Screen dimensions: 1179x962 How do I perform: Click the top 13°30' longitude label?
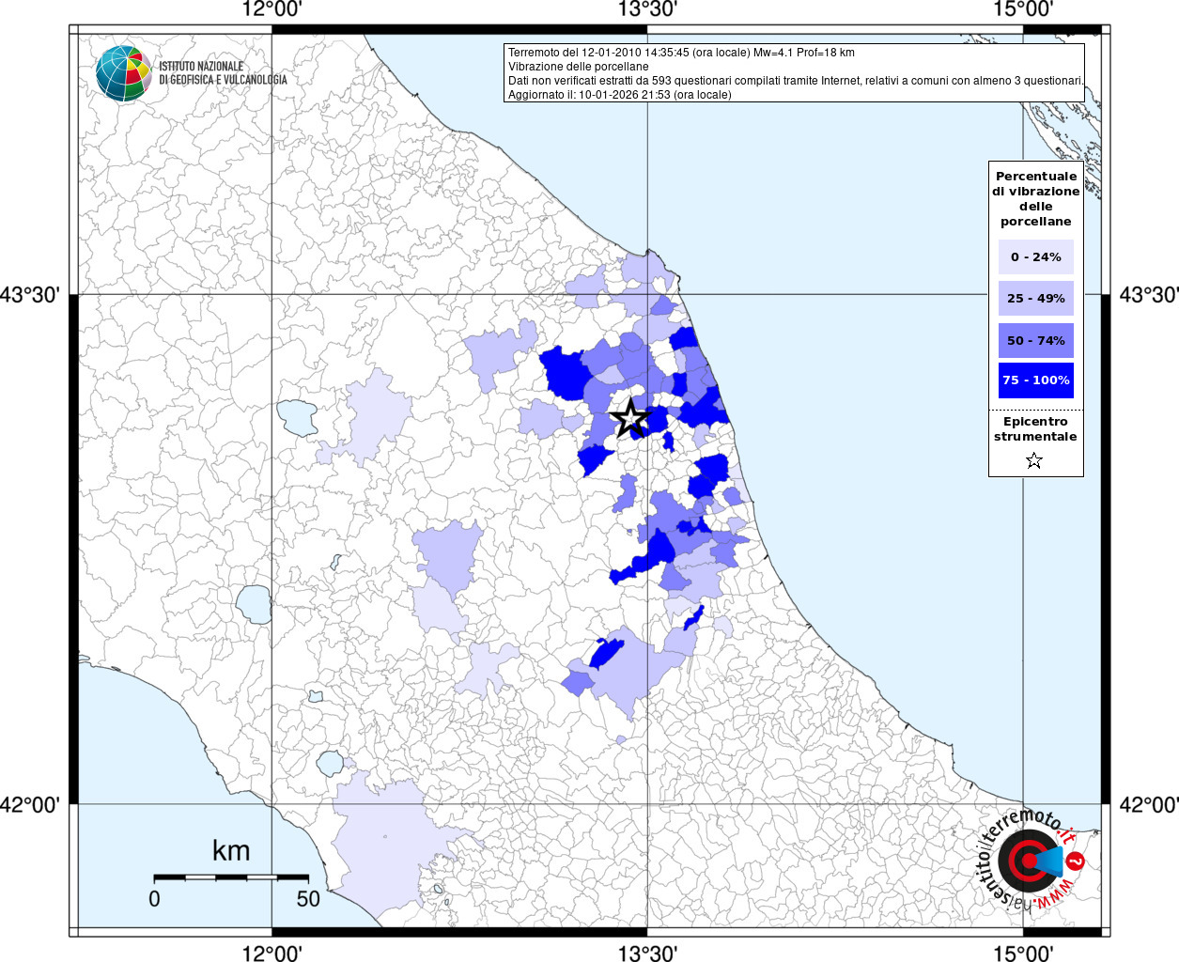647,9
